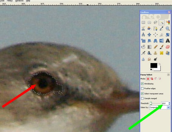Select the Scissors Select tool
The width and height of the screenshot is (172, 132).
143,29
